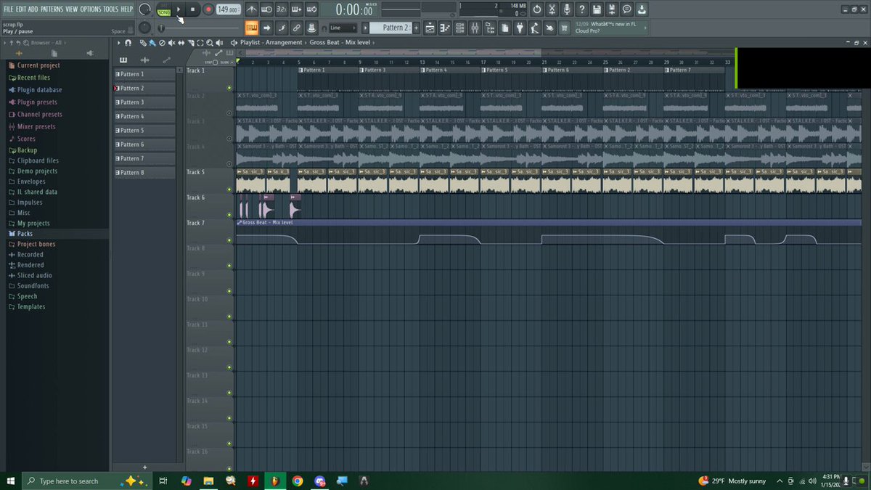Click the Stop button in the transport bar
871x490 pixels.
[192, 9]
